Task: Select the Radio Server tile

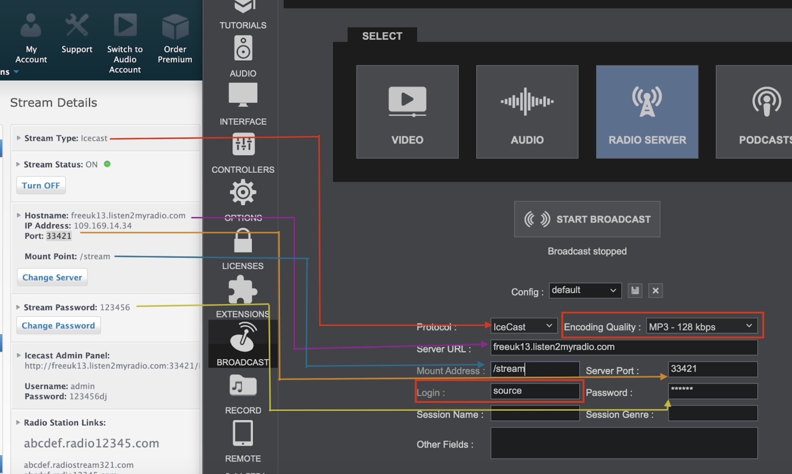Action: tap(647, 112)
